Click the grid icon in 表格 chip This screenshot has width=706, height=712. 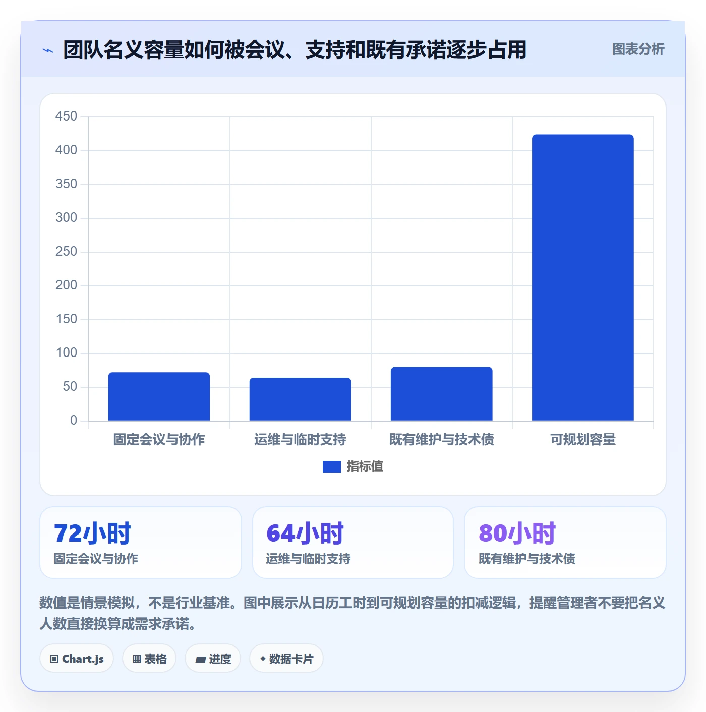[x=137, y=659]
